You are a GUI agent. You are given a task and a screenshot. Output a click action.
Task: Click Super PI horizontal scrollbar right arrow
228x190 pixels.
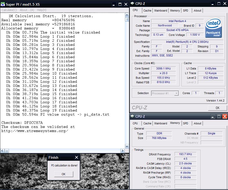tap(123, 151)
